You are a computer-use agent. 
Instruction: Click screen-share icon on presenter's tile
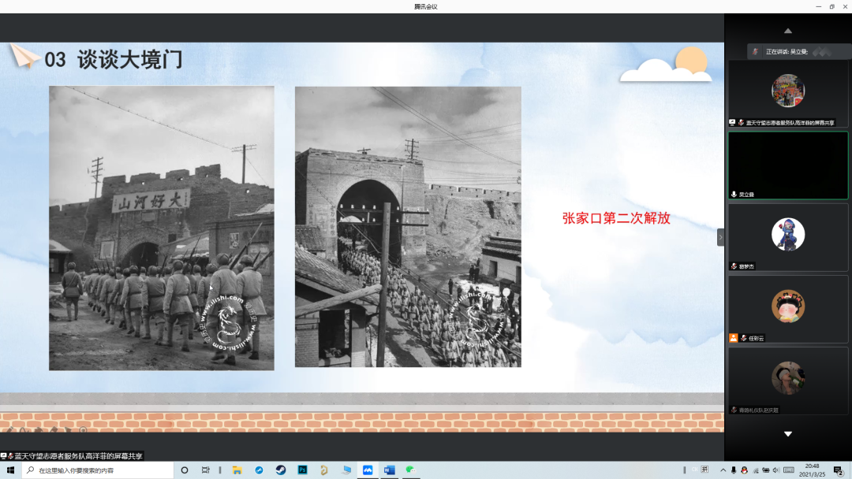(732, 123)
